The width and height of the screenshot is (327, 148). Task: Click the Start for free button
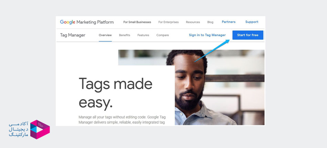coord(248,35)
